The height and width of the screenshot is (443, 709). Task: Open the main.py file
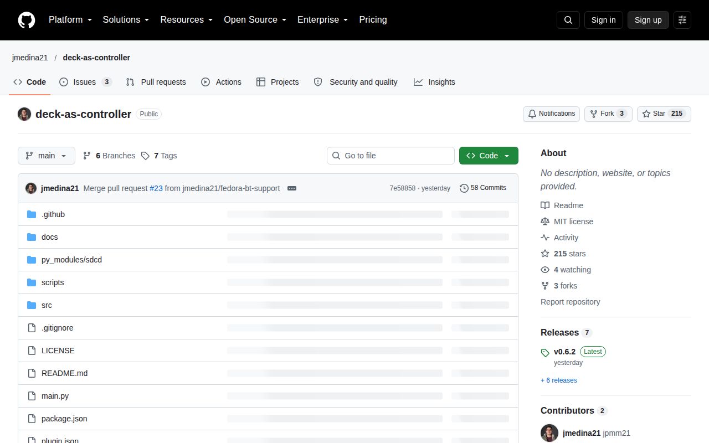[55, 396]
